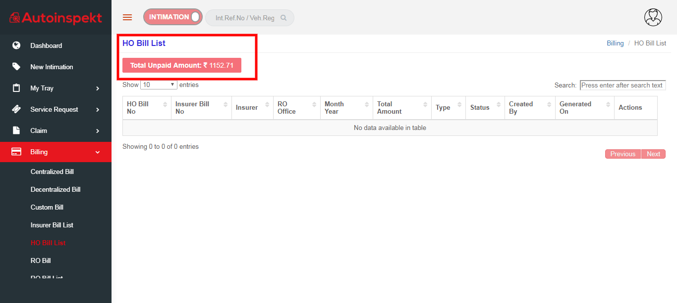Click the Claim document icon

(16, 130)
